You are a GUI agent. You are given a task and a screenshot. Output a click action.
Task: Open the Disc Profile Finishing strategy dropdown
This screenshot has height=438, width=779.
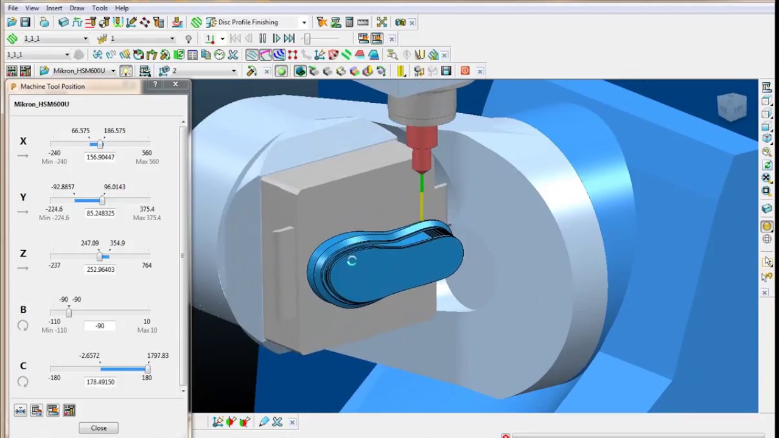pyautogui.click(x=304, y=23)
